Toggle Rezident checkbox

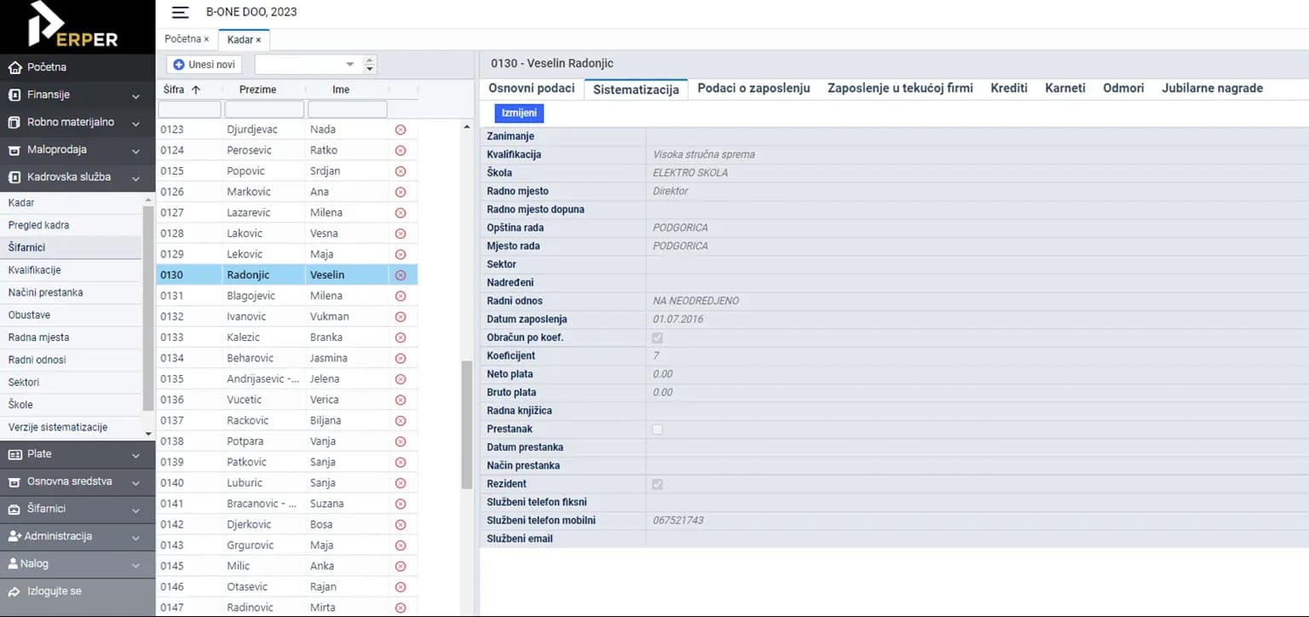(x=657, y=484)
